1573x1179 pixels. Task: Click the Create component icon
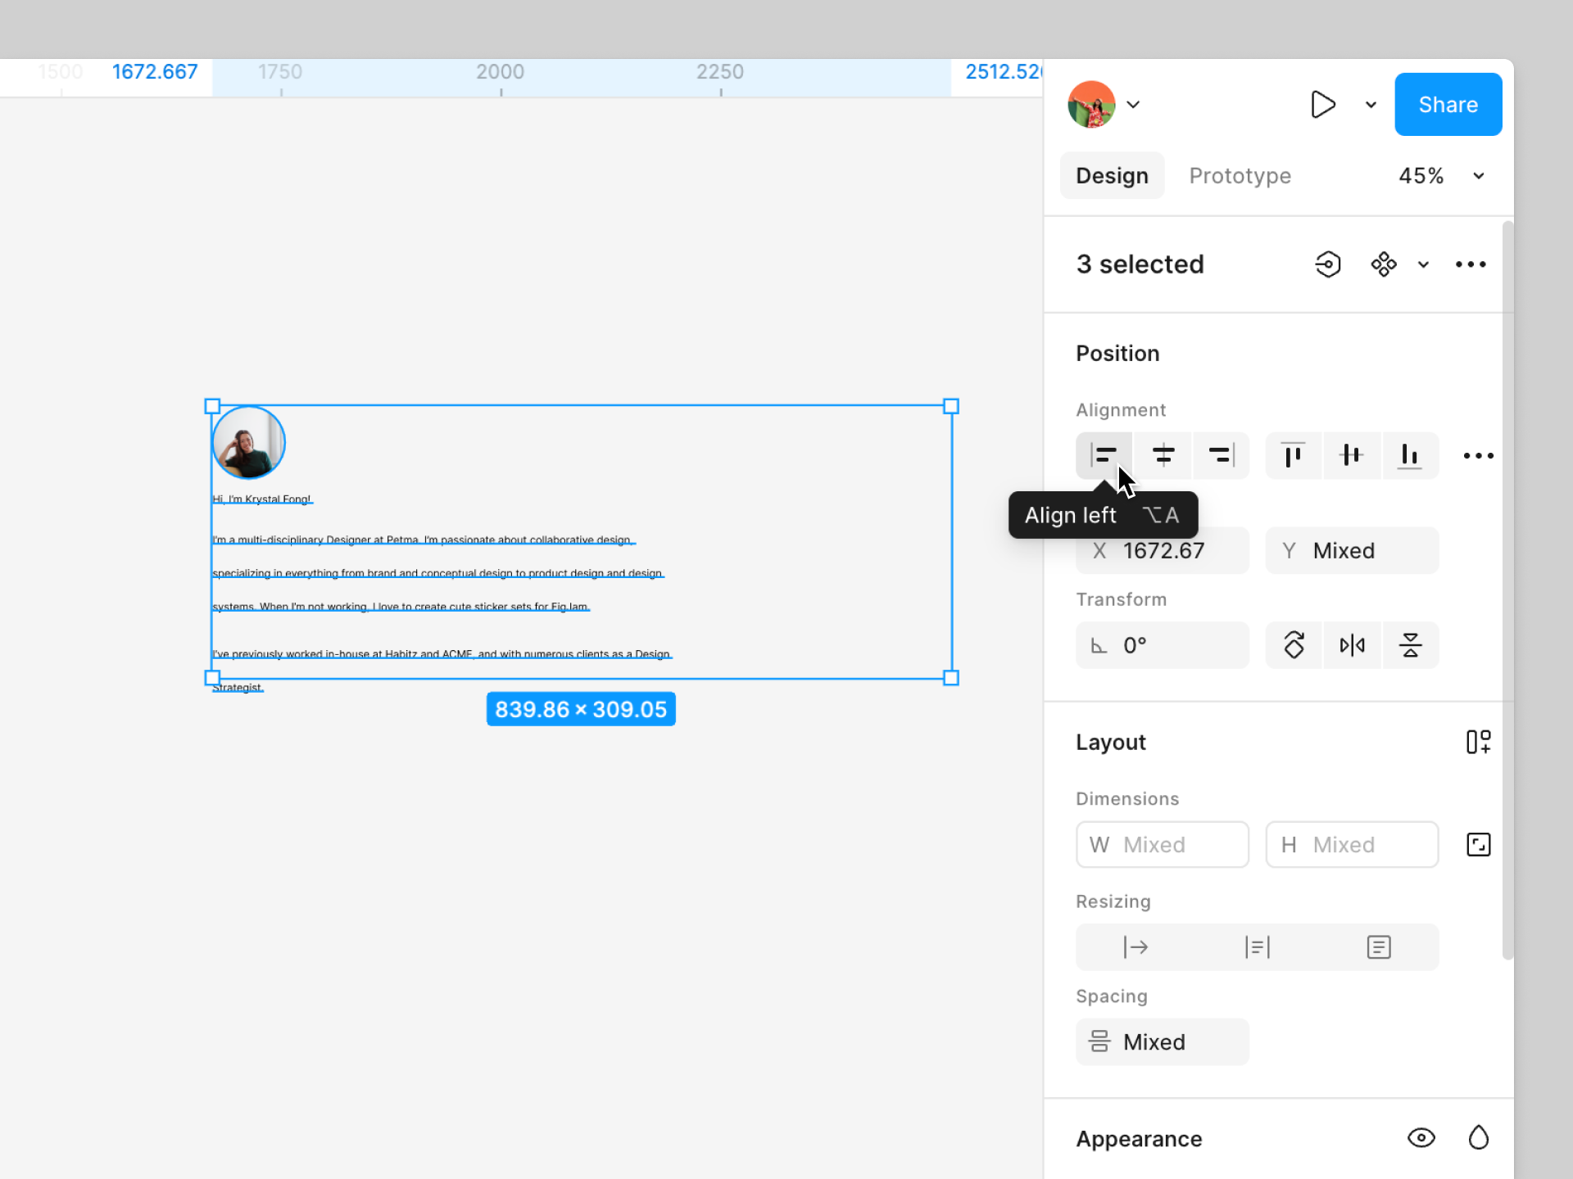1384,264
